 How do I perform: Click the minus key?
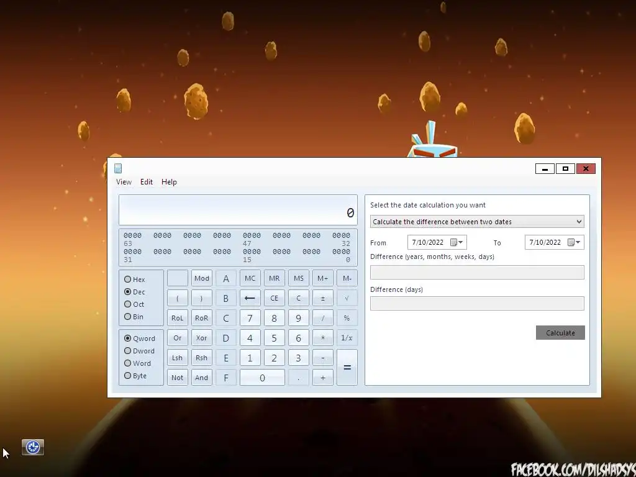tap(323, 358)
